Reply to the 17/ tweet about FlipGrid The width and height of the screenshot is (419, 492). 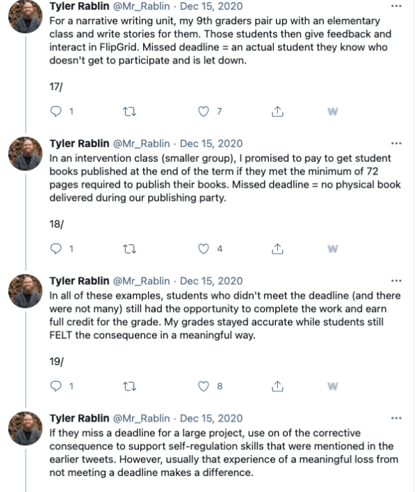pyautogui.click(x=58, y=112)
